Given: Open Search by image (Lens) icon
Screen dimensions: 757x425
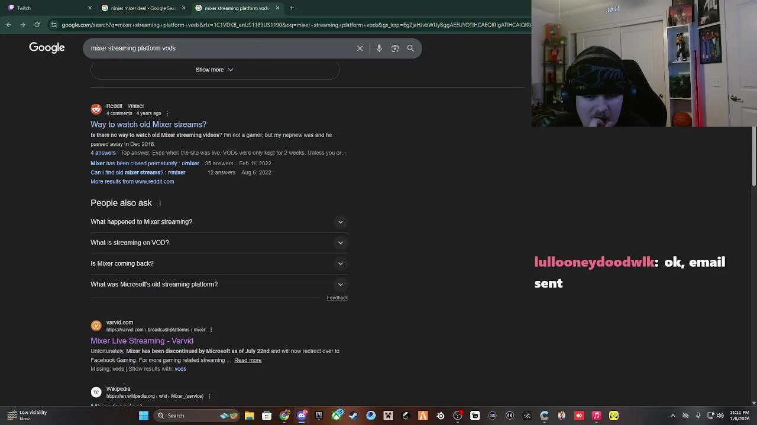Looking at the screenshot, I should click(395, 48).
